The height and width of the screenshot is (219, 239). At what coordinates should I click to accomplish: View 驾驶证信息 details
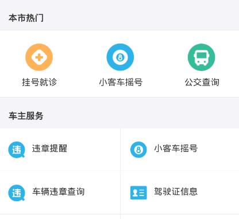tap(176, 191)
